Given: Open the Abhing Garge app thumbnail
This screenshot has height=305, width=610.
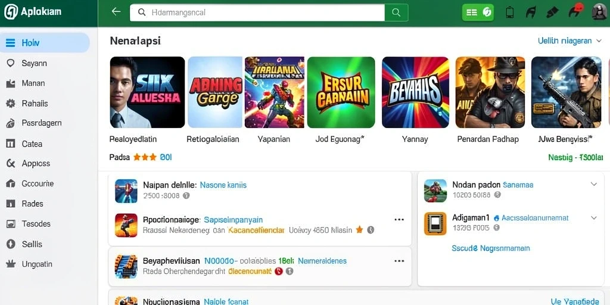Looking at the screenshot, I should [215, 92].
